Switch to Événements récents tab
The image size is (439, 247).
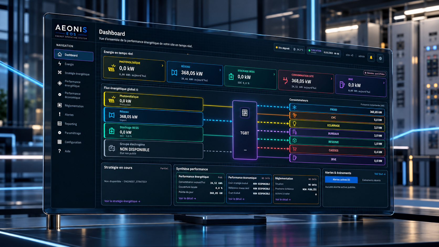(371, 180)
